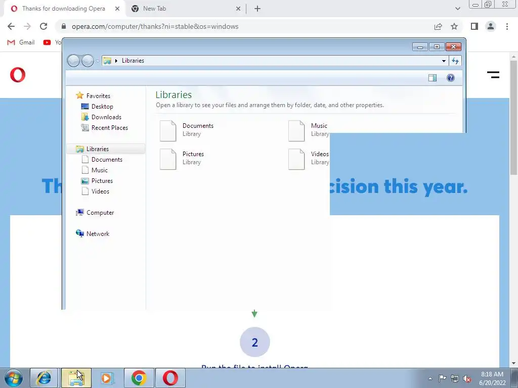The height and width of the screenshot is (388, 518).
Task: Close the Thanks for downloading Opera tab
Action: pyautogui.click(x=117, y=9)
